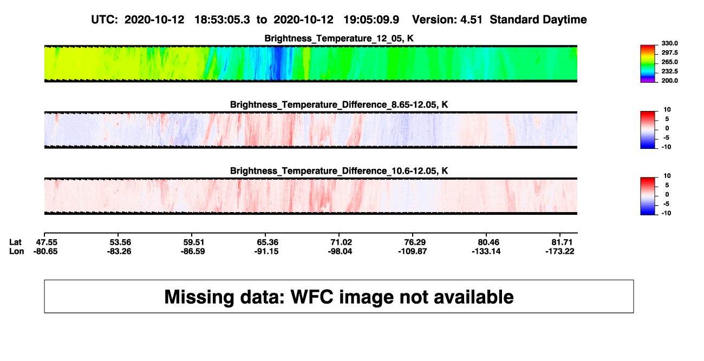The width and height of the screenshot is (704, 361).
Task: Click the end time '19:05:09.9'
Action: [x=371, y=20]
